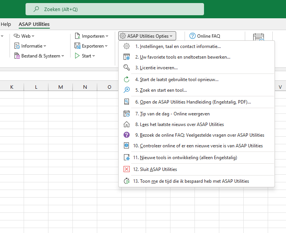This screenshot has height=233, width=286.
Task: Click the globe icon for version check
Action: point(126,145)
